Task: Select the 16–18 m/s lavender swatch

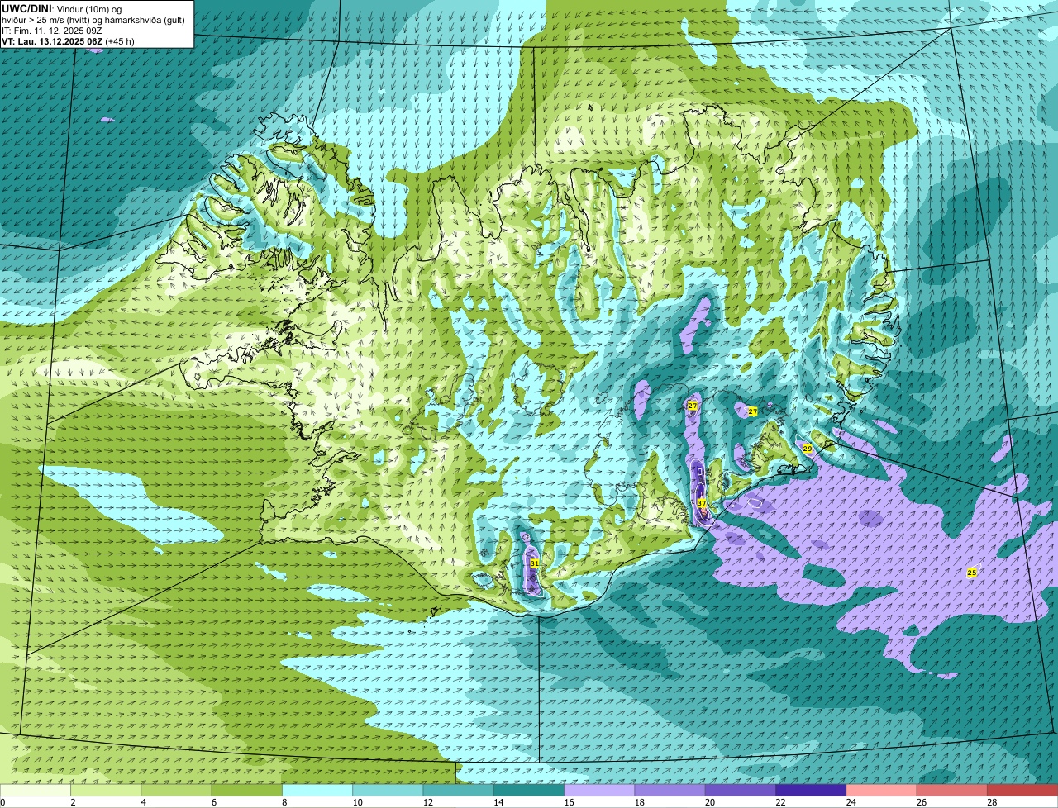Action: coord(599,790)
